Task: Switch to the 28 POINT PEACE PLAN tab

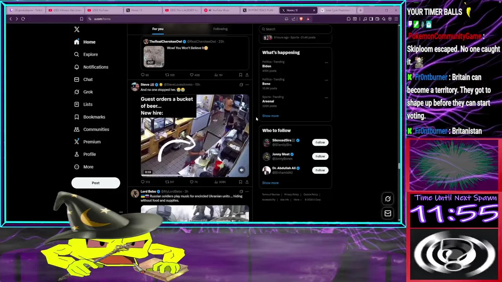Action: point(259,10)
